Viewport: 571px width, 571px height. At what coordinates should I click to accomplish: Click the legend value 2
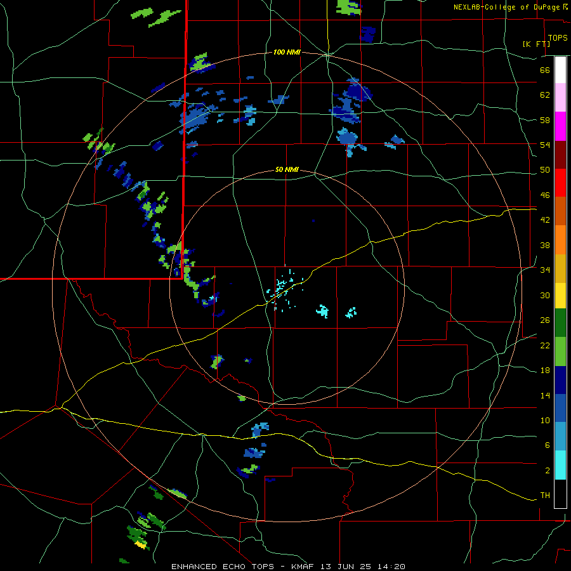pyautogui.click(x=547, y=470)
